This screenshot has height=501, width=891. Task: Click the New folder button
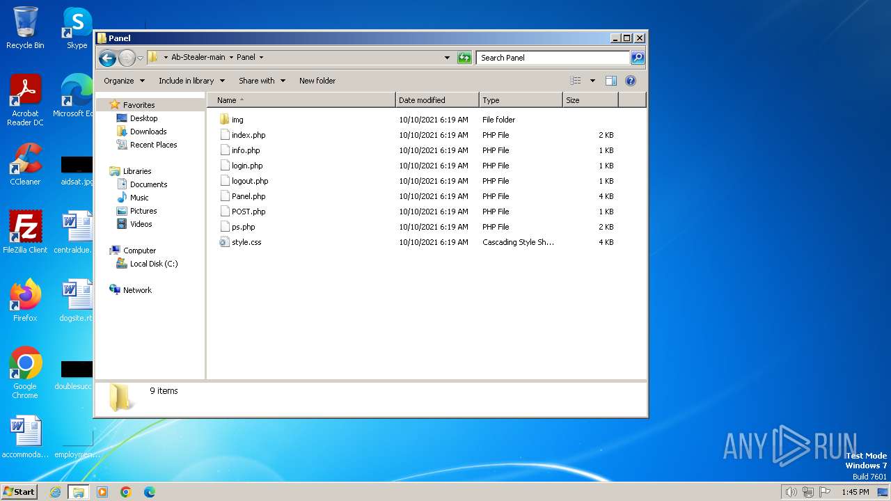coord(317,81)
